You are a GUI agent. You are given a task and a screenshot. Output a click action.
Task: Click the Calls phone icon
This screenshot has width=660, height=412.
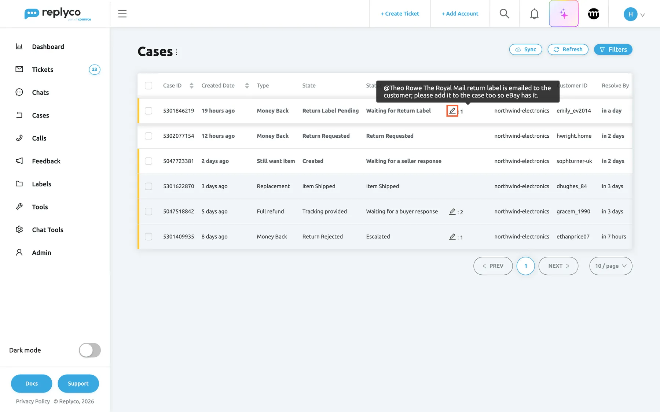pyautogui.click(x=19, y=138)
